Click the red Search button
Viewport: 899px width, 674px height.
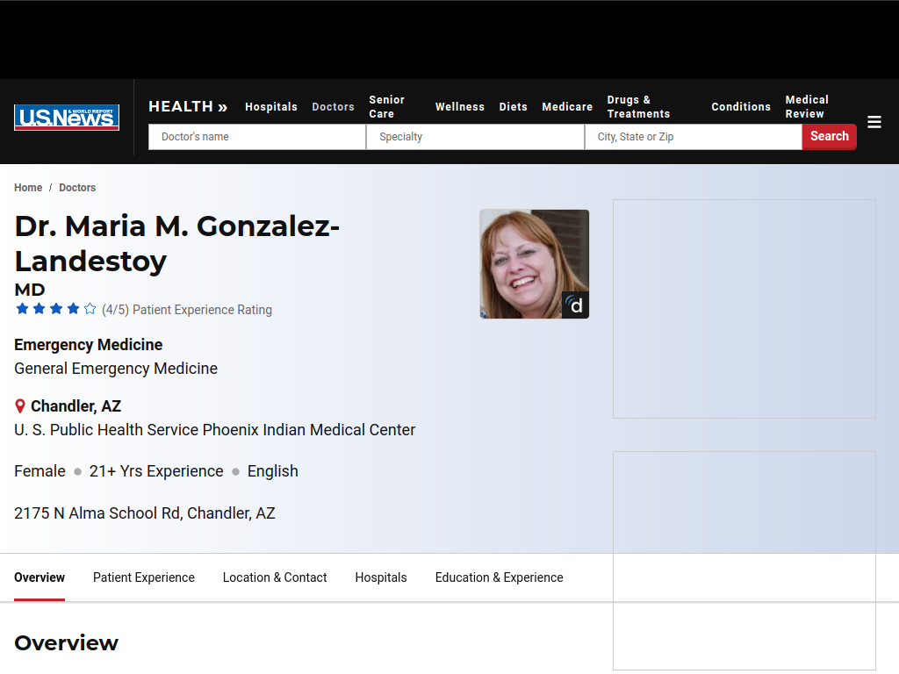click(x=829, y=136)
